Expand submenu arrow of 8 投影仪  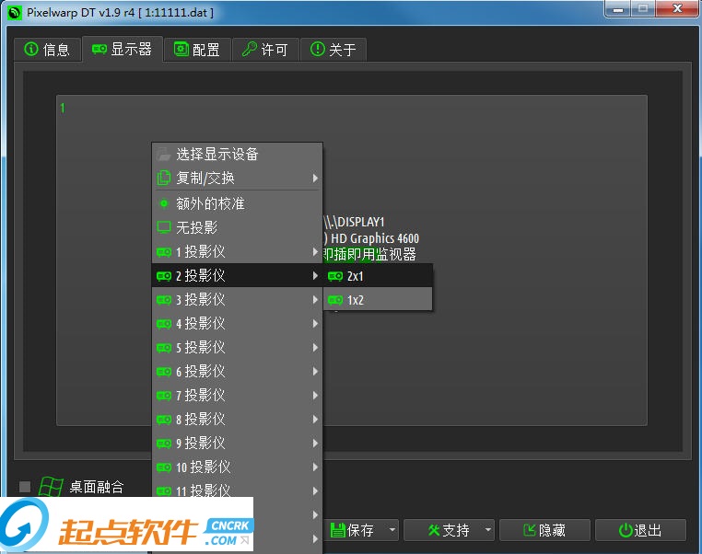click(315, 420)
